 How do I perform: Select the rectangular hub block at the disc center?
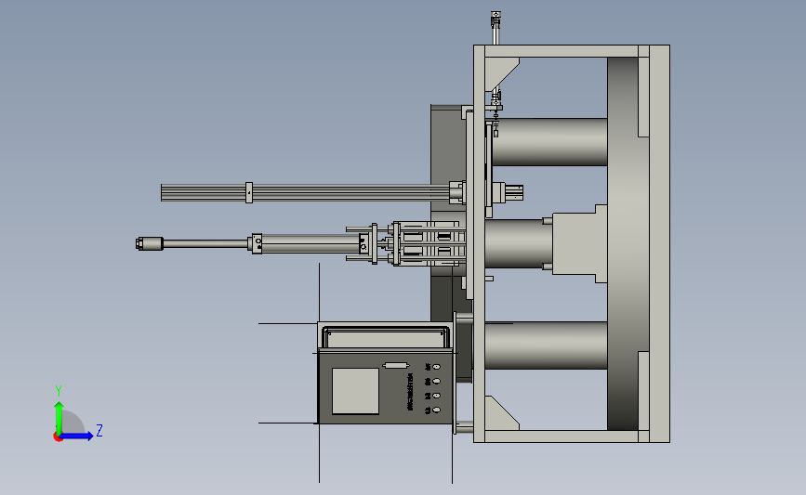point(579,244)
